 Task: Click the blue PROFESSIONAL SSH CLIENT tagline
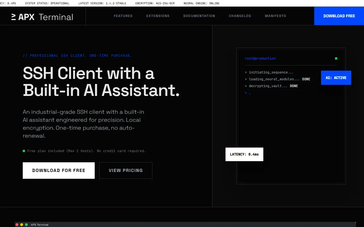pos(77,56)
